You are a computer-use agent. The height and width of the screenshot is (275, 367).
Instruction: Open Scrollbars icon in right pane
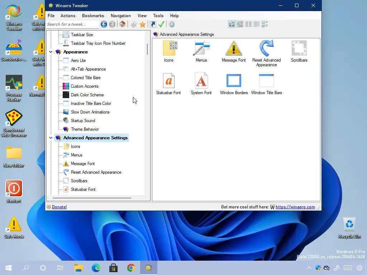click(299, 51)
